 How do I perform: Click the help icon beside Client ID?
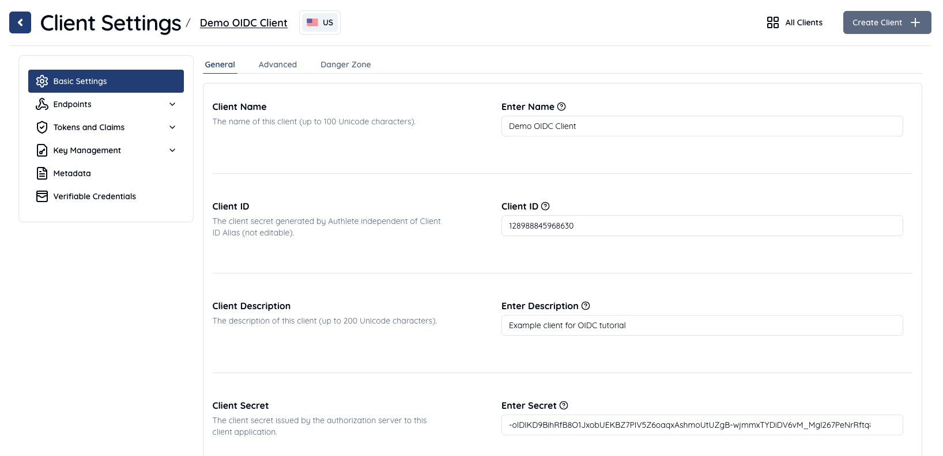pyautogui.click(x=545, y=206)
